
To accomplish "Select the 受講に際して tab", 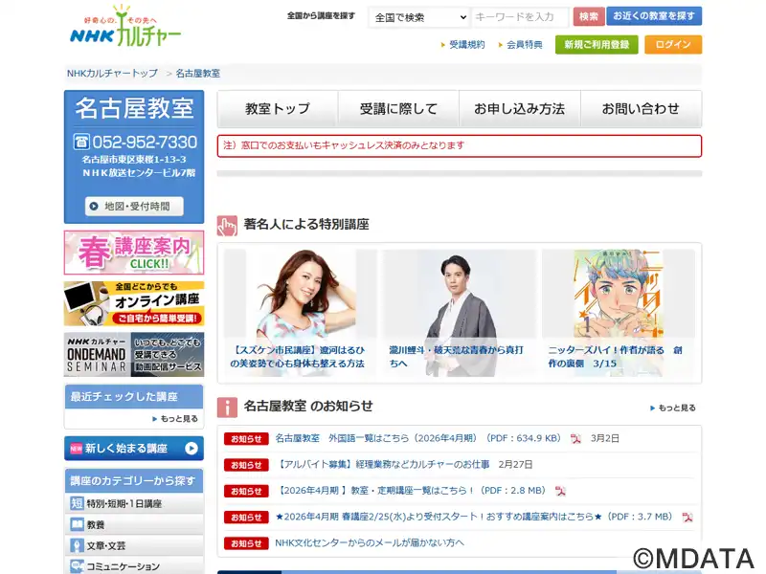I will point(398,109).
